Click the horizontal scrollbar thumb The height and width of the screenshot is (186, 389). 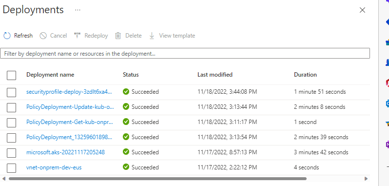158,179
